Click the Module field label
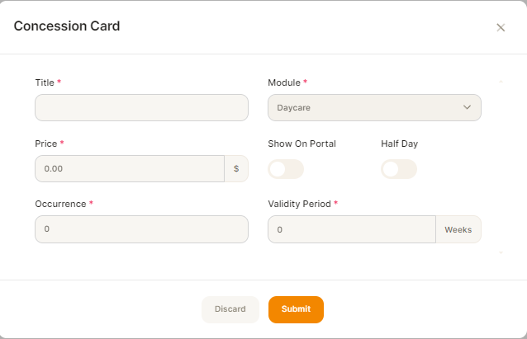 click(x=284, y=82)
